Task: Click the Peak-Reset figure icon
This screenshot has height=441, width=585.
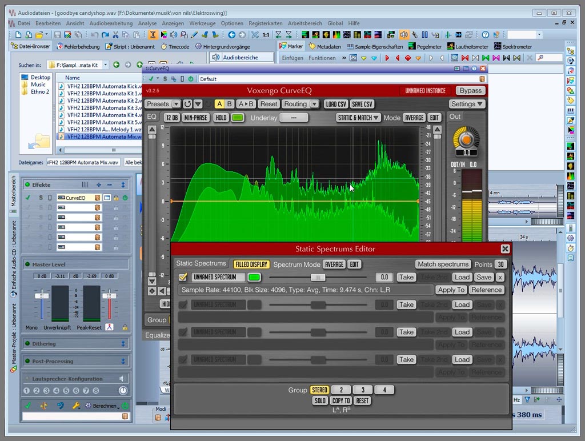Action: tap(109, 327)
